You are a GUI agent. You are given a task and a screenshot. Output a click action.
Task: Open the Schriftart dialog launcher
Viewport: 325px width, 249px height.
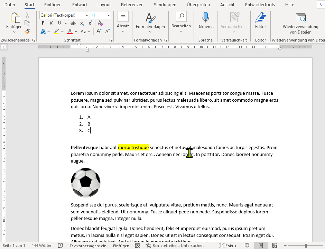coord(111,40)
